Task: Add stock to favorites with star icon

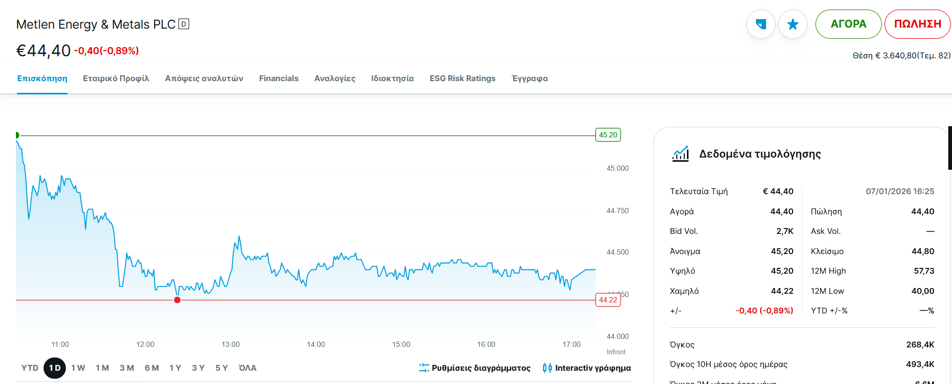Action: pyautogui.click(x=793, y=24)
